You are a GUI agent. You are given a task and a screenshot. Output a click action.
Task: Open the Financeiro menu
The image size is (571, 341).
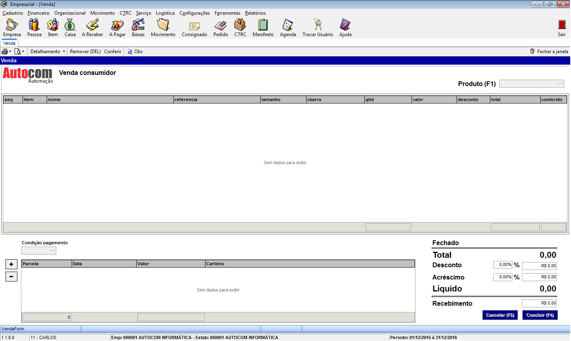click(x=38, y=13)
